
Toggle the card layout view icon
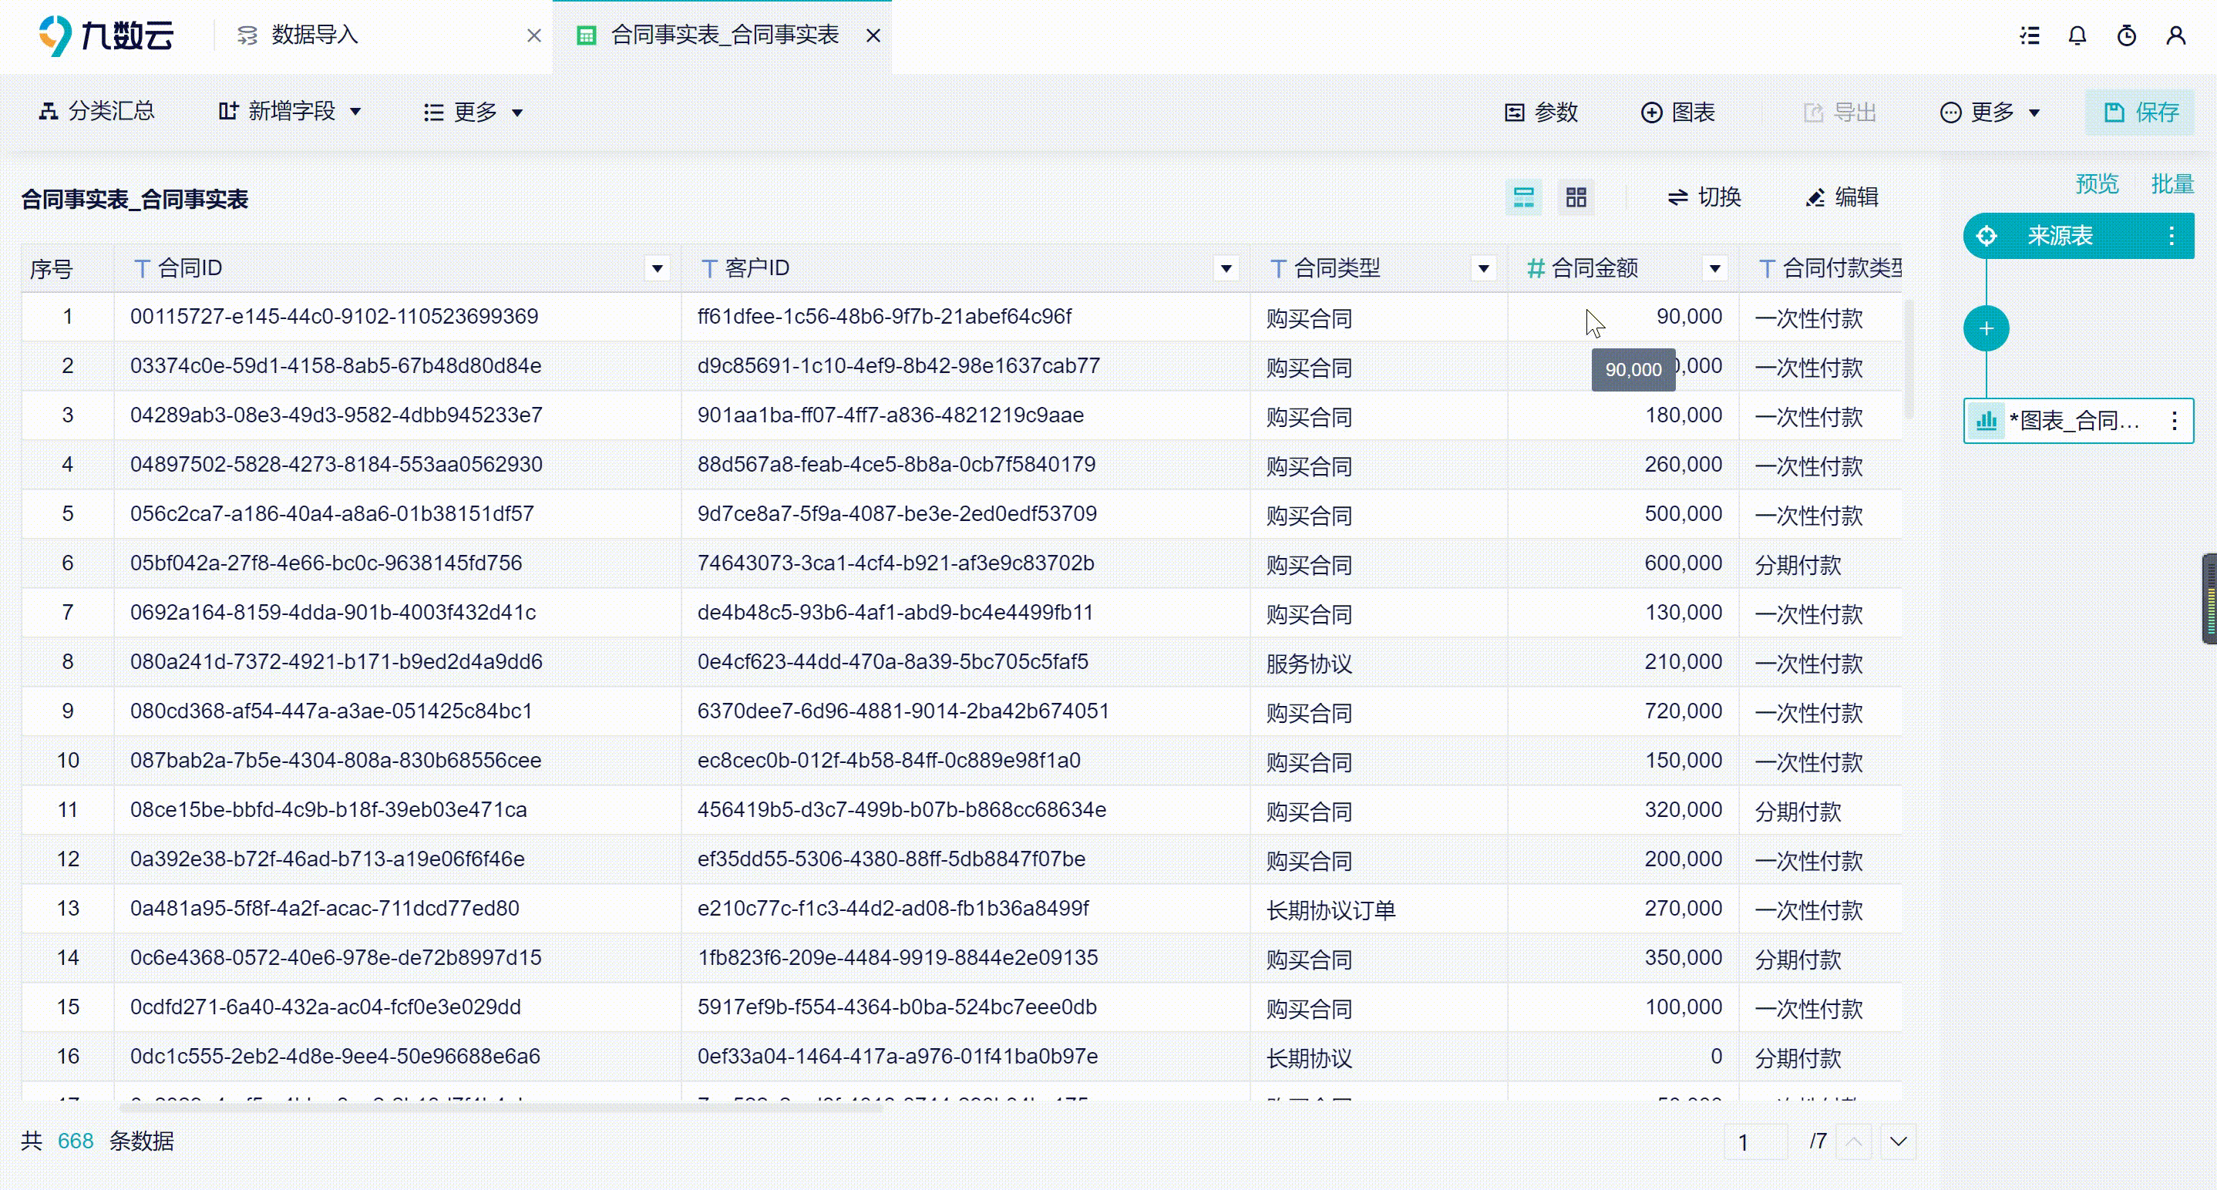[x=1575, y=197]
